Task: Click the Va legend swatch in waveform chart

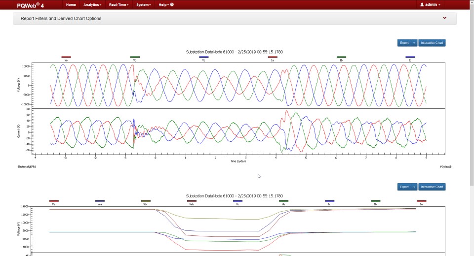Action: pyautogui.click(x=66, y=57)
